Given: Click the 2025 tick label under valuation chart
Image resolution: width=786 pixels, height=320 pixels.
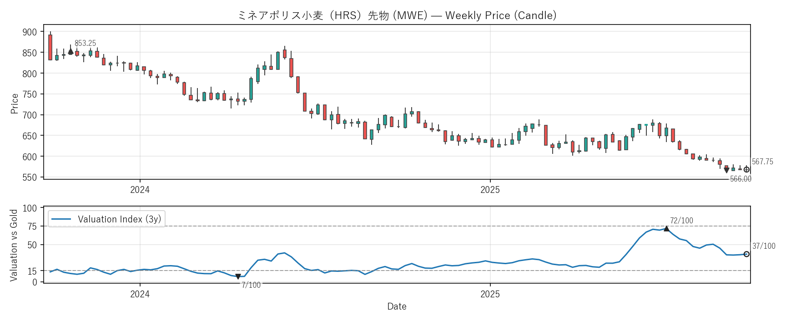Looking at the screenshot, I should pos(490,294).
